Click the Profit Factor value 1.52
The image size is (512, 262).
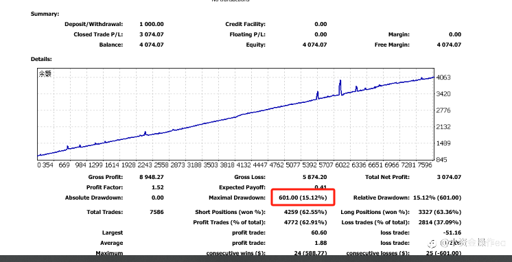click(158, 188)
